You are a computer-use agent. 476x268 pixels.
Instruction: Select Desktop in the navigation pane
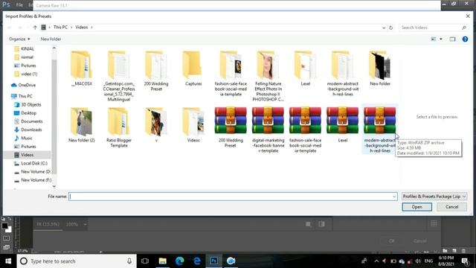[25, 113]
